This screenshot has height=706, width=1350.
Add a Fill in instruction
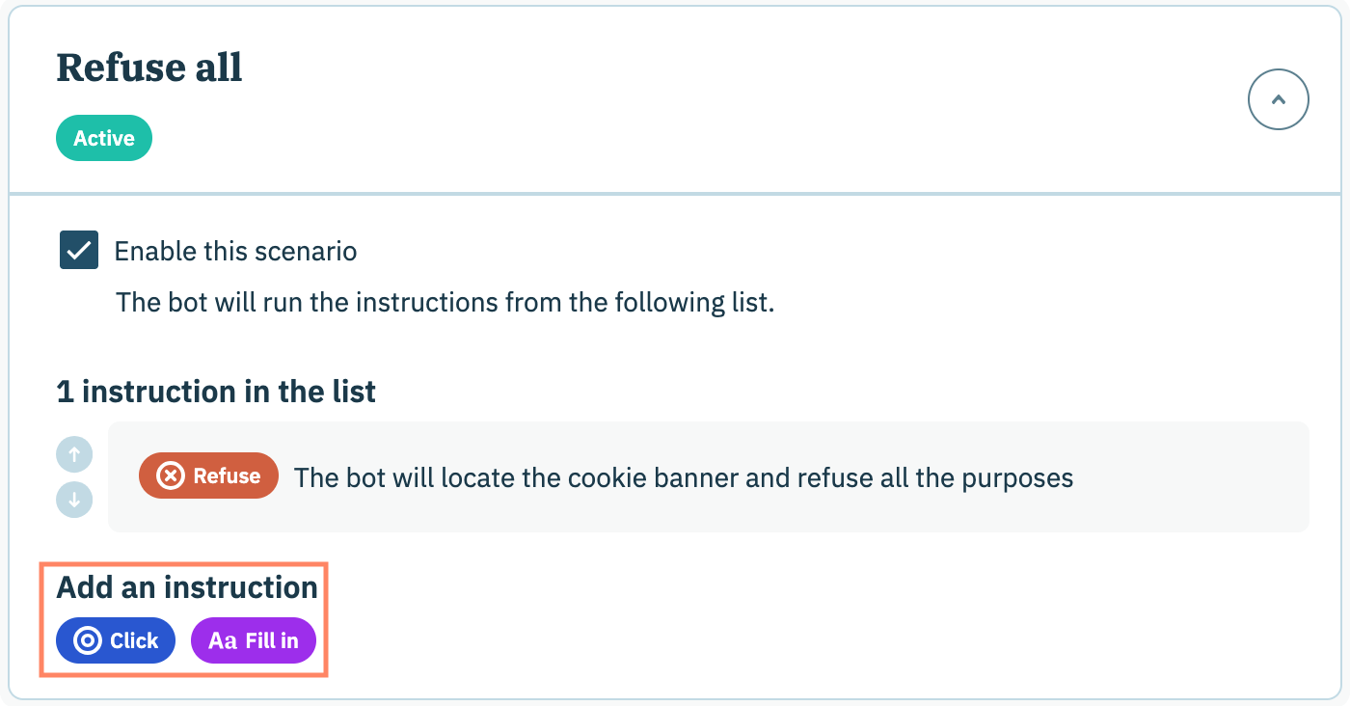253,640
